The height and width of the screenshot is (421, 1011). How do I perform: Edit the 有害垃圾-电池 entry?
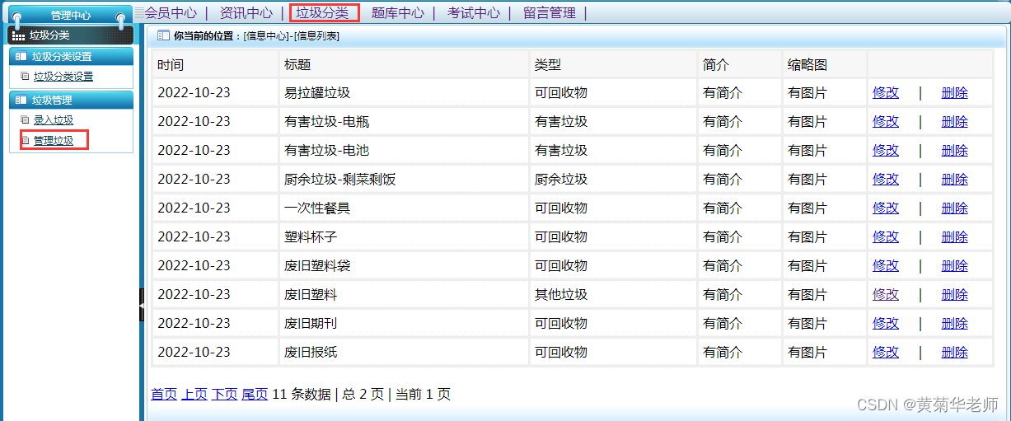(x=886, y=151)
